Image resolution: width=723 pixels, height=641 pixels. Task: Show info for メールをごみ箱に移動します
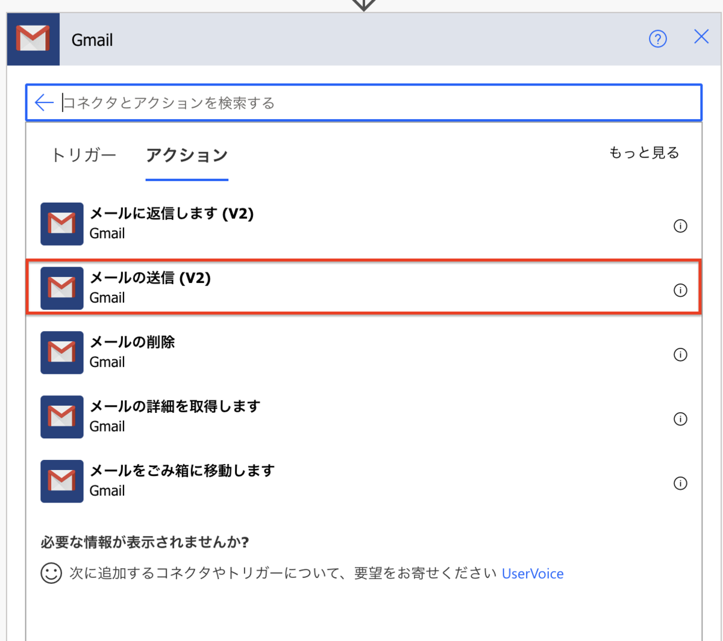(x=680, y=484)
